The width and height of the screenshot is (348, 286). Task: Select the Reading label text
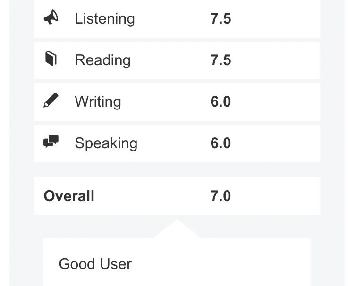102,60
